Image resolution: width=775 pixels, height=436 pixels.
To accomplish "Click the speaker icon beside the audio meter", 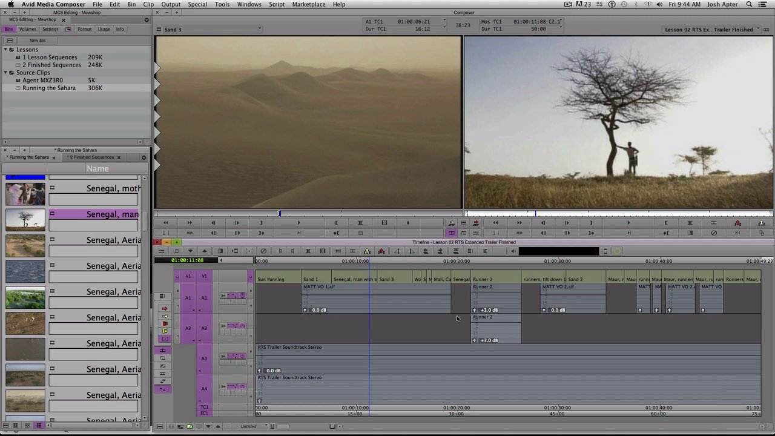I will coord(513,251).
